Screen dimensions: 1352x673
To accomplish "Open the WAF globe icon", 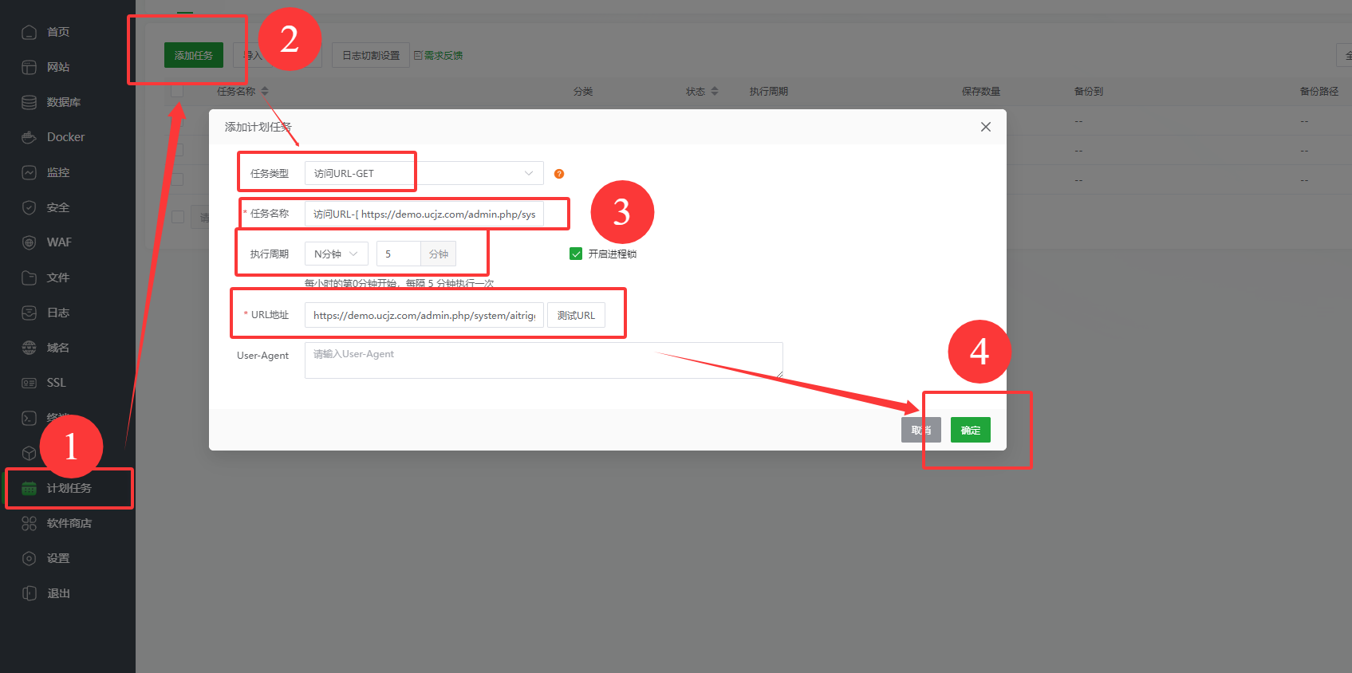I will [30, 242].
